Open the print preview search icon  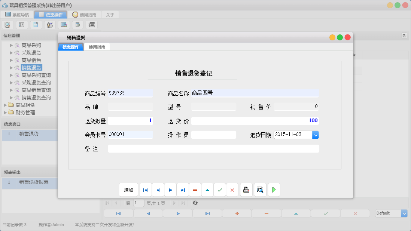[x=260, y=190]
